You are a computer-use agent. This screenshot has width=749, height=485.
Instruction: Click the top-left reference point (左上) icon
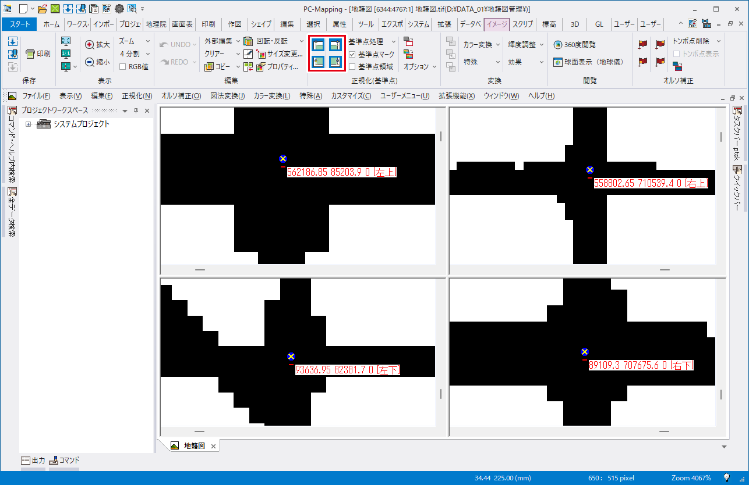pyautogui.click(x=318, y=45)
